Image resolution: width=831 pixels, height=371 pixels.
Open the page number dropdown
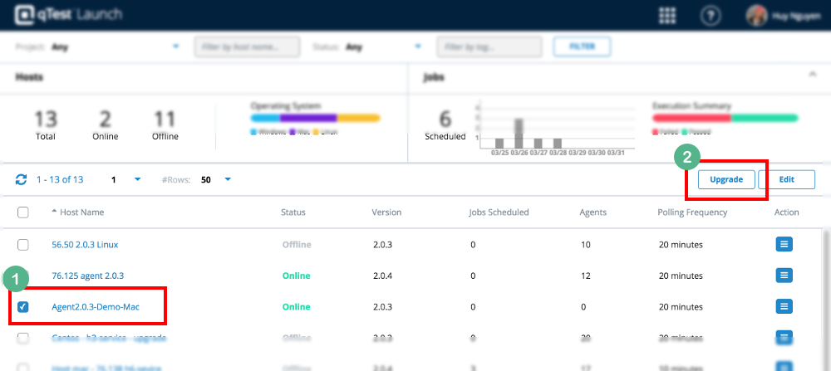pyautogui.click(x=138, y=179)
